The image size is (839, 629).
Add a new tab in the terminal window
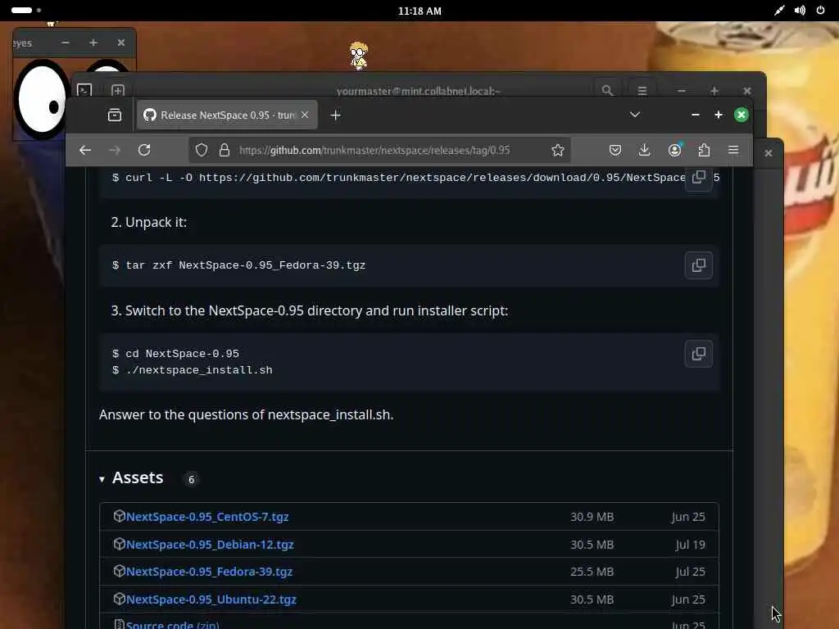[x=118, y=90]
